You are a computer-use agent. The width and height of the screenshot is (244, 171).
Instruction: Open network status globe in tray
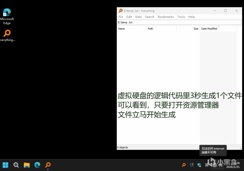point(215,165)
